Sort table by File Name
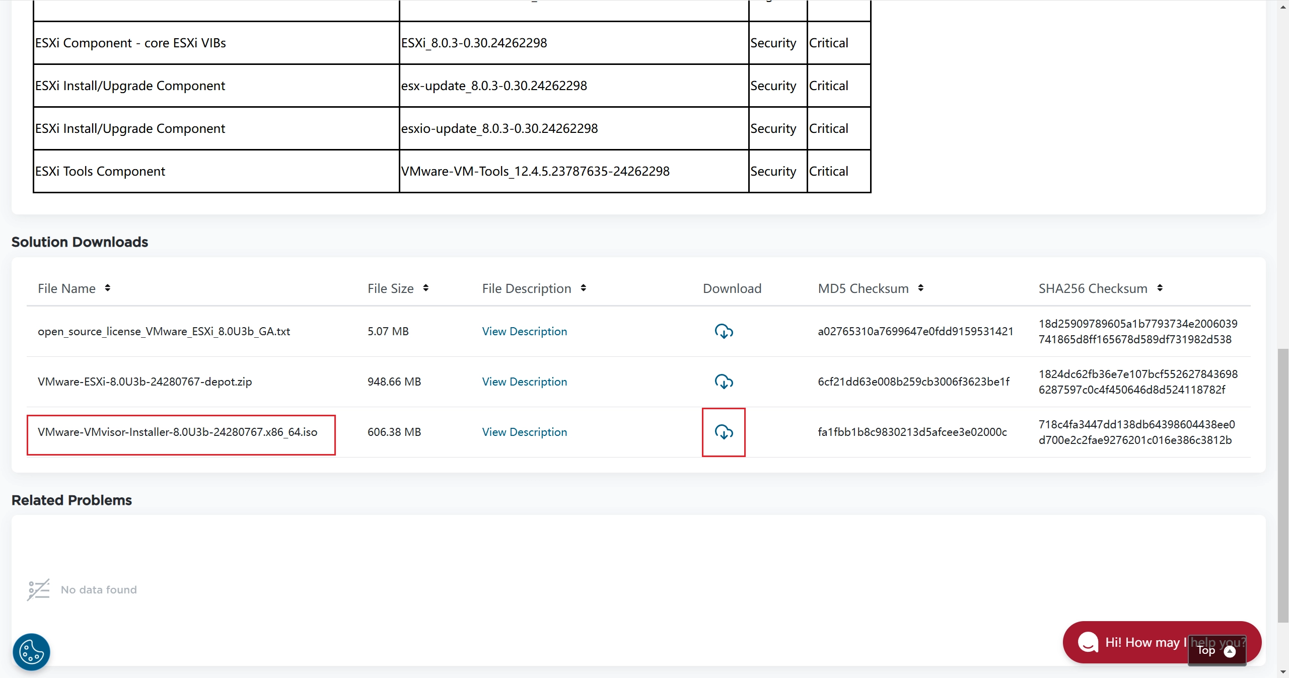This screenshot has height=678, width=1289. (x=107, y=288)
